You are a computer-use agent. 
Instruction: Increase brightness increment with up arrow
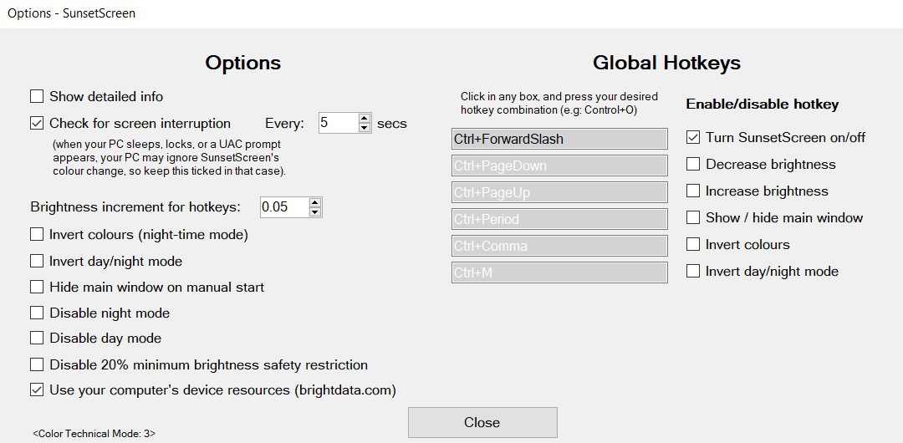[314, 202]
